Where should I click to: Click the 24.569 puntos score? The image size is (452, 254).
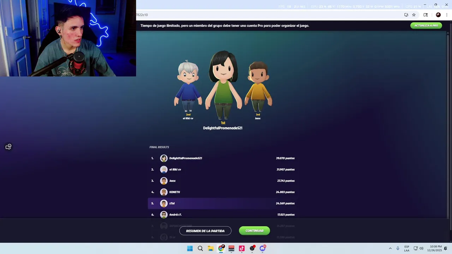pyautogui.click(x=285, y=203)
